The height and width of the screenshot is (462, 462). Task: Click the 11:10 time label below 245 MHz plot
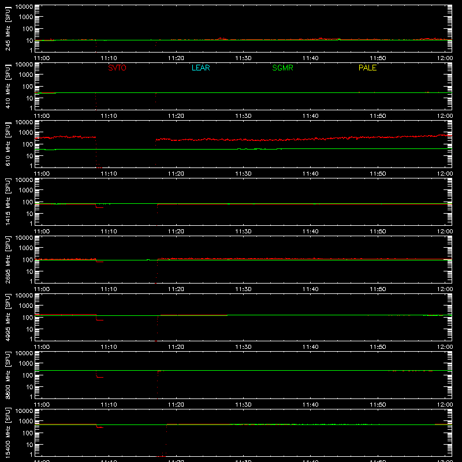[109, 58]
